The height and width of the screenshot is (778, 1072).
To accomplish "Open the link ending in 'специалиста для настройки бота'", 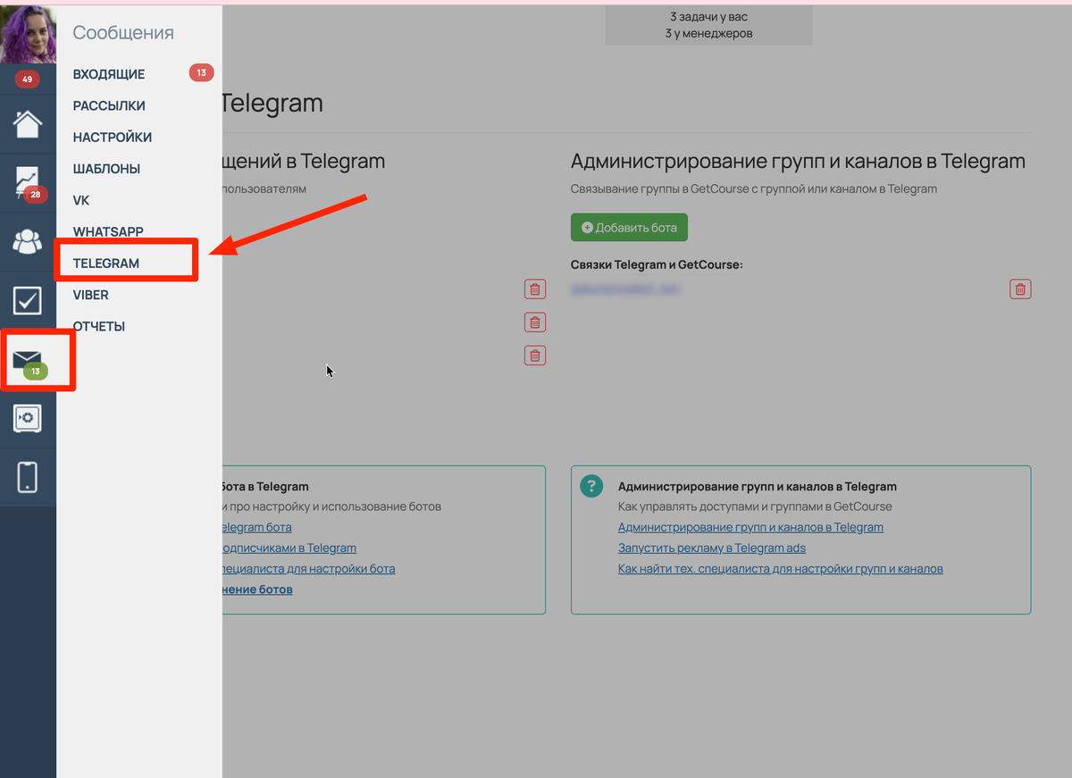I will tap(309, 568).
